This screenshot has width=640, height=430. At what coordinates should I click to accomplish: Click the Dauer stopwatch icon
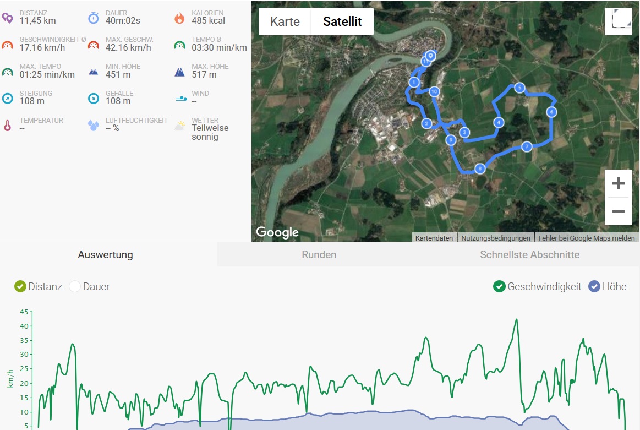click(94, 18)
